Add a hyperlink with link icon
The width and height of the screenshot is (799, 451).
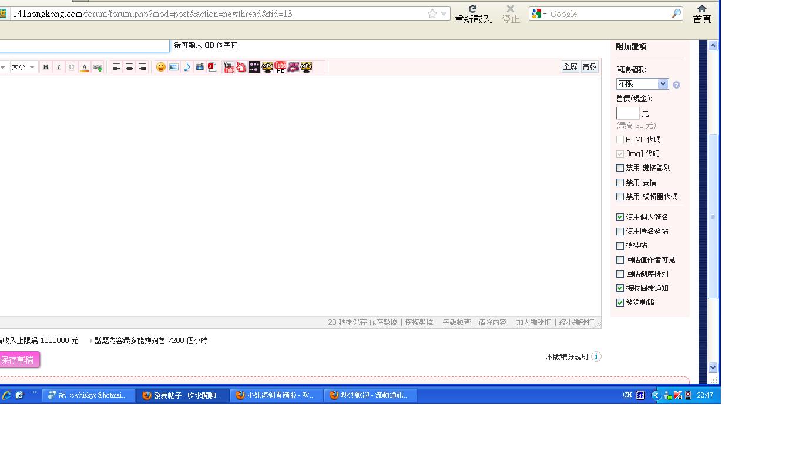pyautogui.click(x=98, y=67)
